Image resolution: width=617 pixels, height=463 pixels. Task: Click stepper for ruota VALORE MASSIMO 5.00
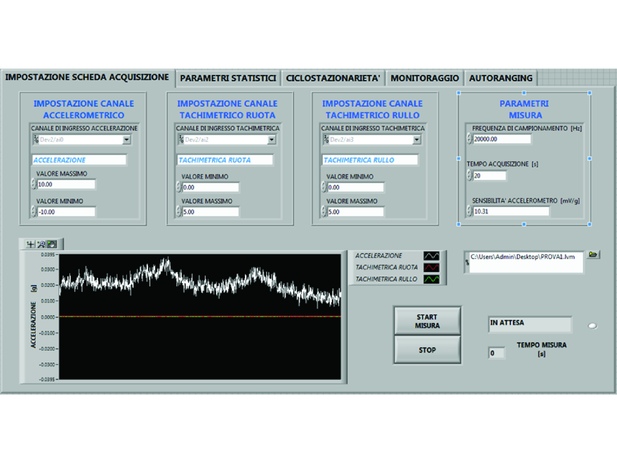click(179, 211)
